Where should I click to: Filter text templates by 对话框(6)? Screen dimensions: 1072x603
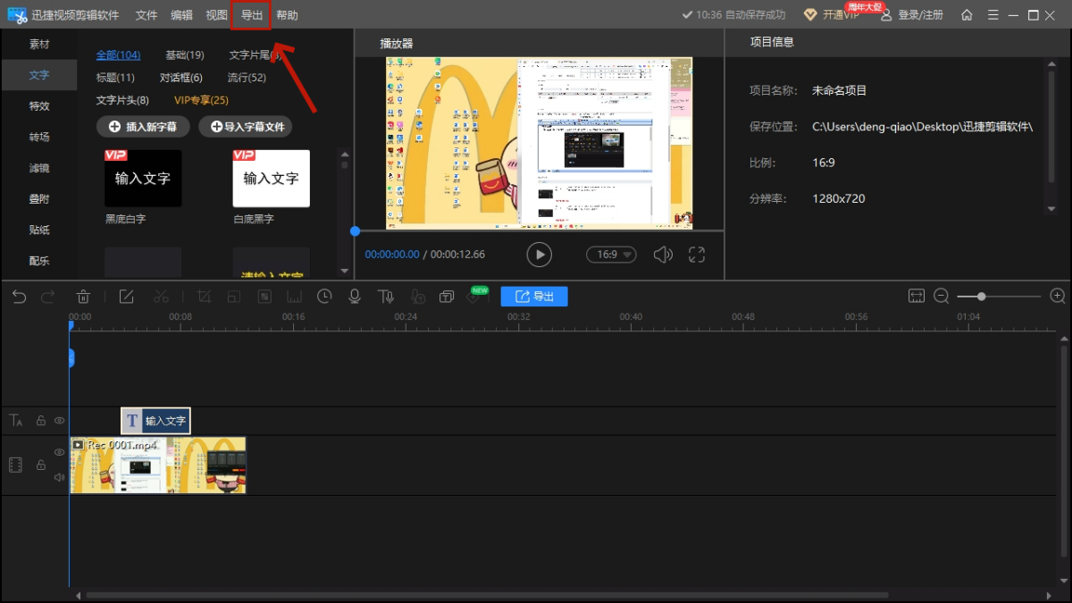tap(181, 78)
